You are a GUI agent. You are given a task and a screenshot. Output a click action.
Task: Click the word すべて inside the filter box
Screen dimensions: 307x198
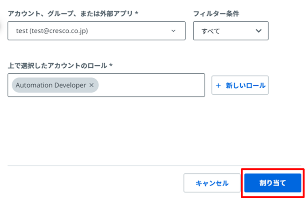pos(211,31)
